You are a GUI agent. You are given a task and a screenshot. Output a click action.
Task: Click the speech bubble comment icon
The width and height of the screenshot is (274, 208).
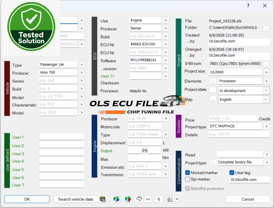point(139,199)
